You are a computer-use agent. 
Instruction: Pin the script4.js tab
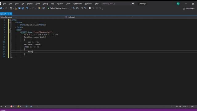[x=8, y=14]
